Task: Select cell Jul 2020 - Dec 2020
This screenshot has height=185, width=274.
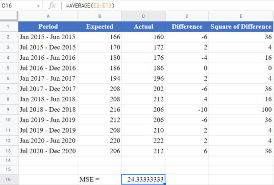Action: pyautogui.click(x=48, y=151)
